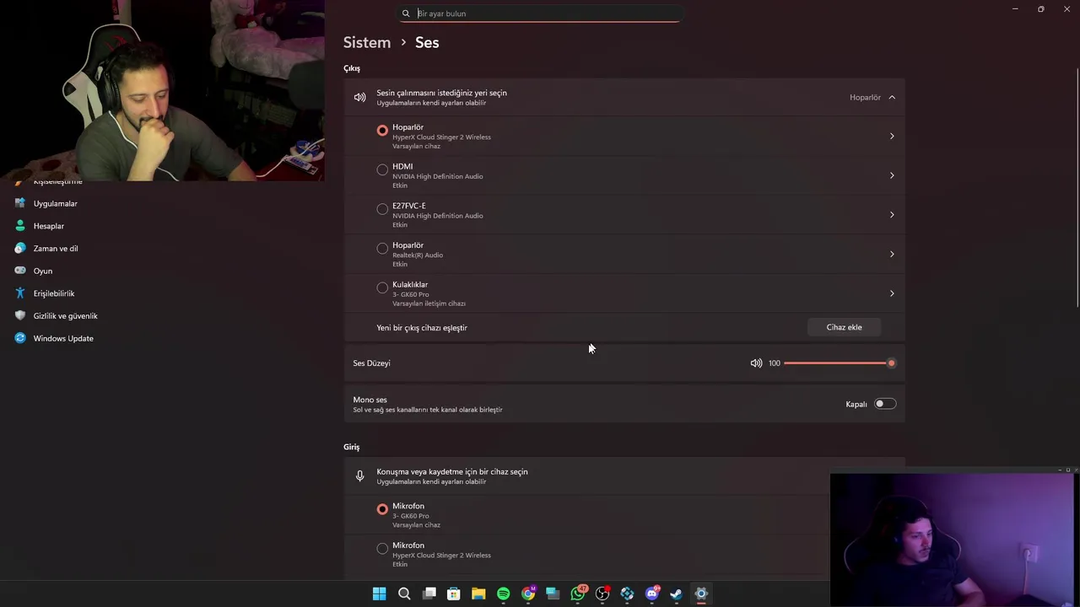This screenshot has width=1080, height=607.
Task: Open File Explorer from taskbar
Action: point(478,594)
